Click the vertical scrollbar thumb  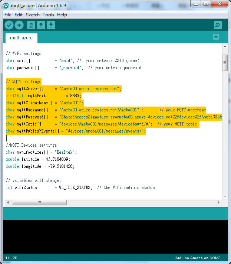(x=225, y=63)
